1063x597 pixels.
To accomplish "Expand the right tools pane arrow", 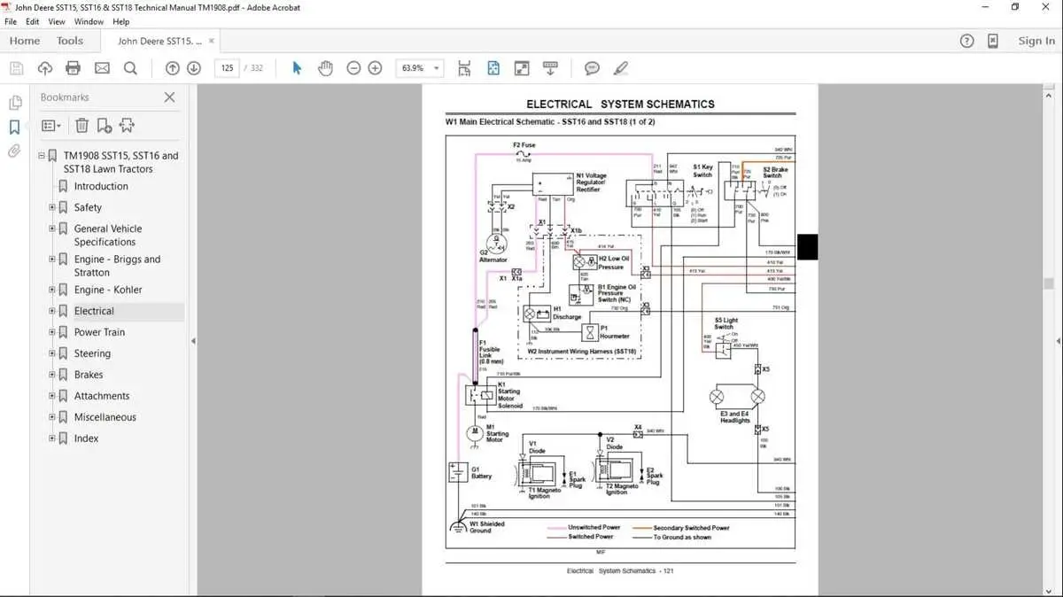I will 1059,341.
